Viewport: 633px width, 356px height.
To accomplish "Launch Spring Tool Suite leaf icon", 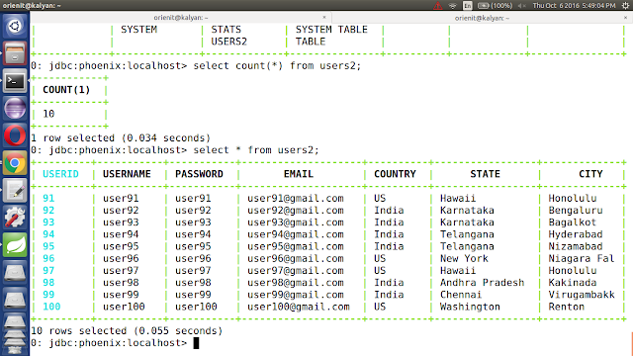I will (x=15, y=245).
